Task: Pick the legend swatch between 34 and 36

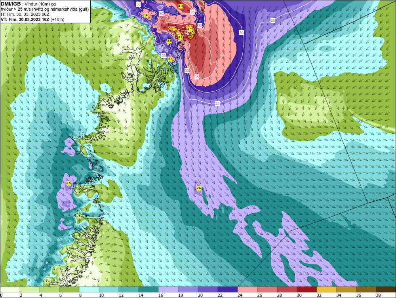Action: tap(346, 289)
